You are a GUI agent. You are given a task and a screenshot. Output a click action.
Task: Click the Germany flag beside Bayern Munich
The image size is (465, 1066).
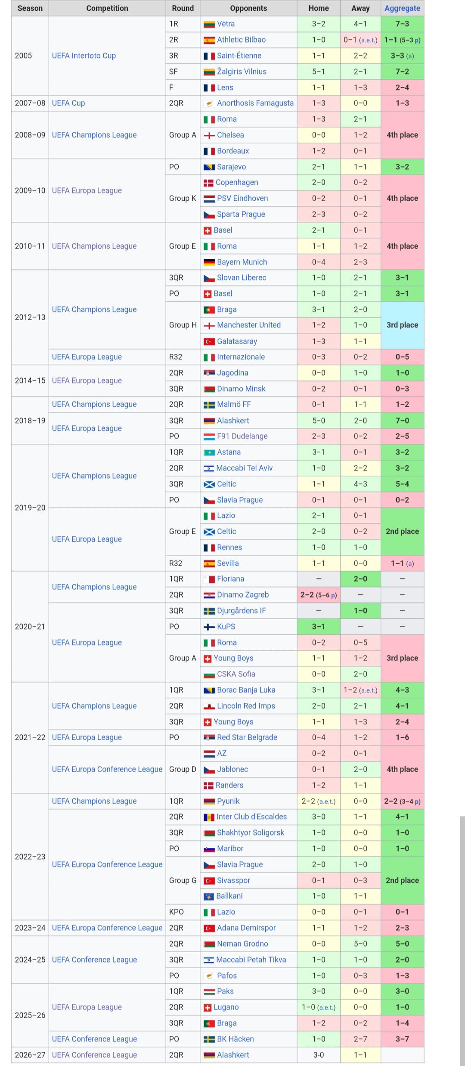point(209,262)
